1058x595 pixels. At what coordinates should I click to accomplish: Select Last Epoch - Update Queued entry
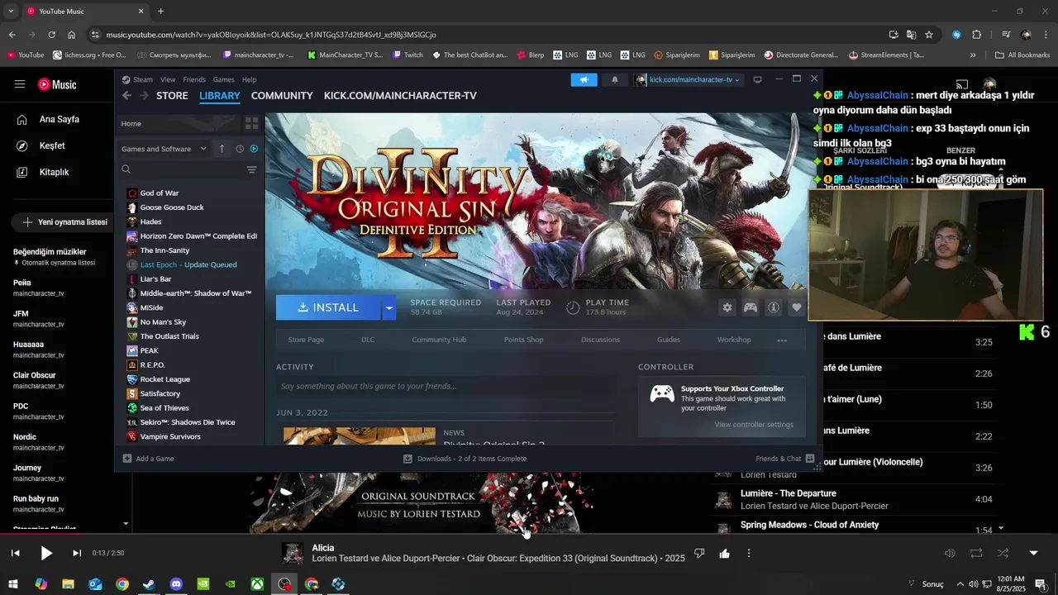coord(189,264)
